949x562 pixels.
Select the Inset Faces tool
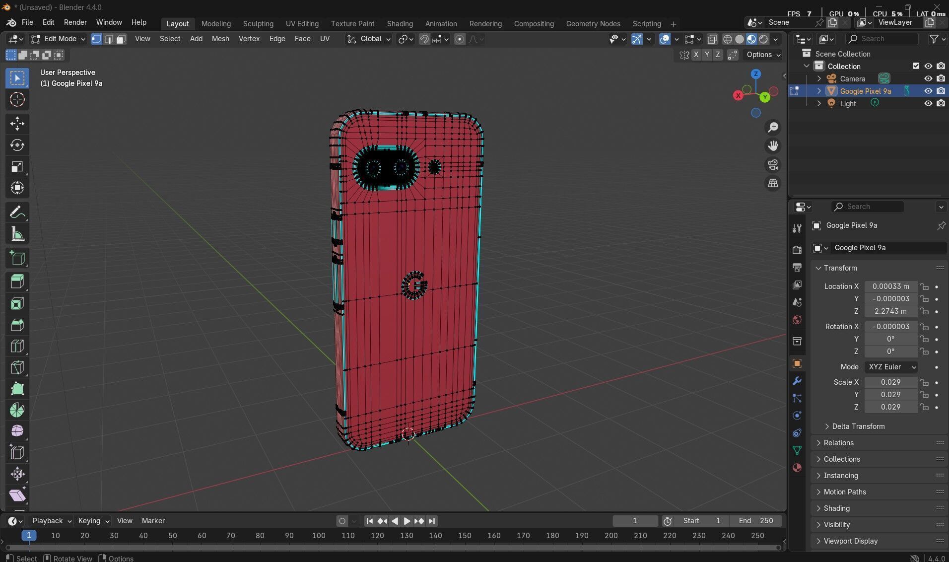click(x=17, y=303)
